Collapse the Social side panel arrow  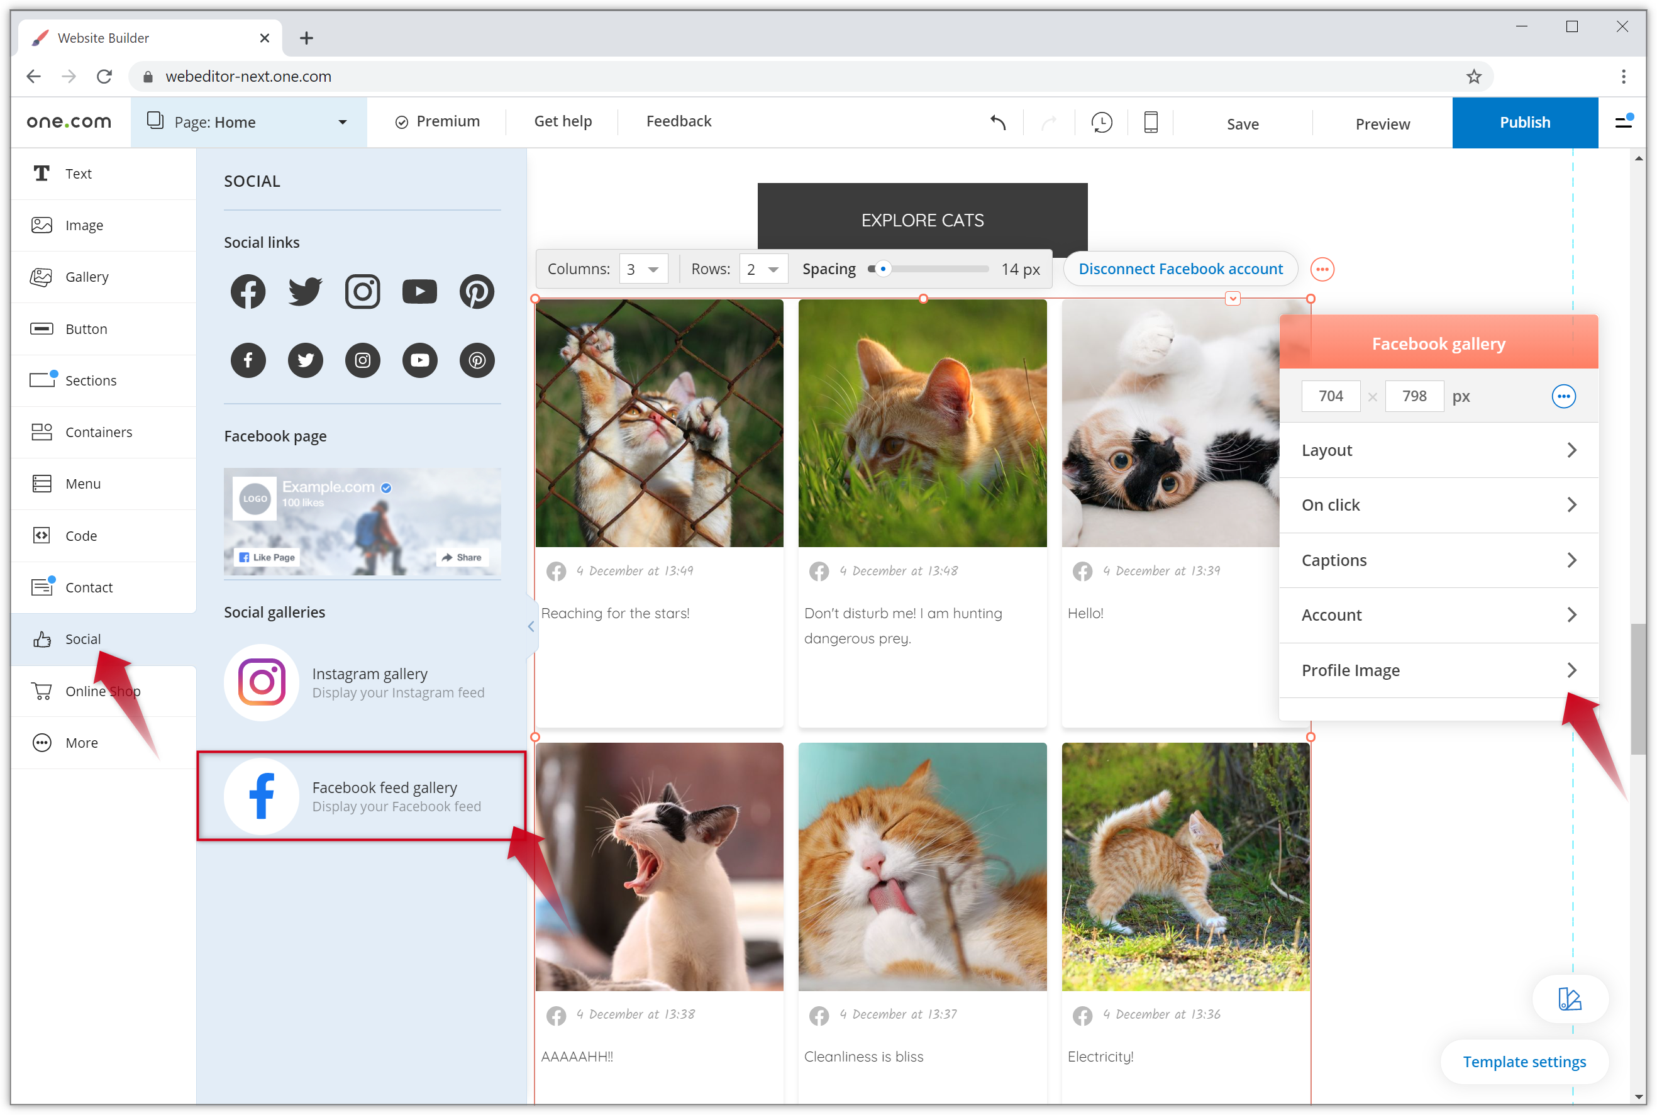pos(531,626)
